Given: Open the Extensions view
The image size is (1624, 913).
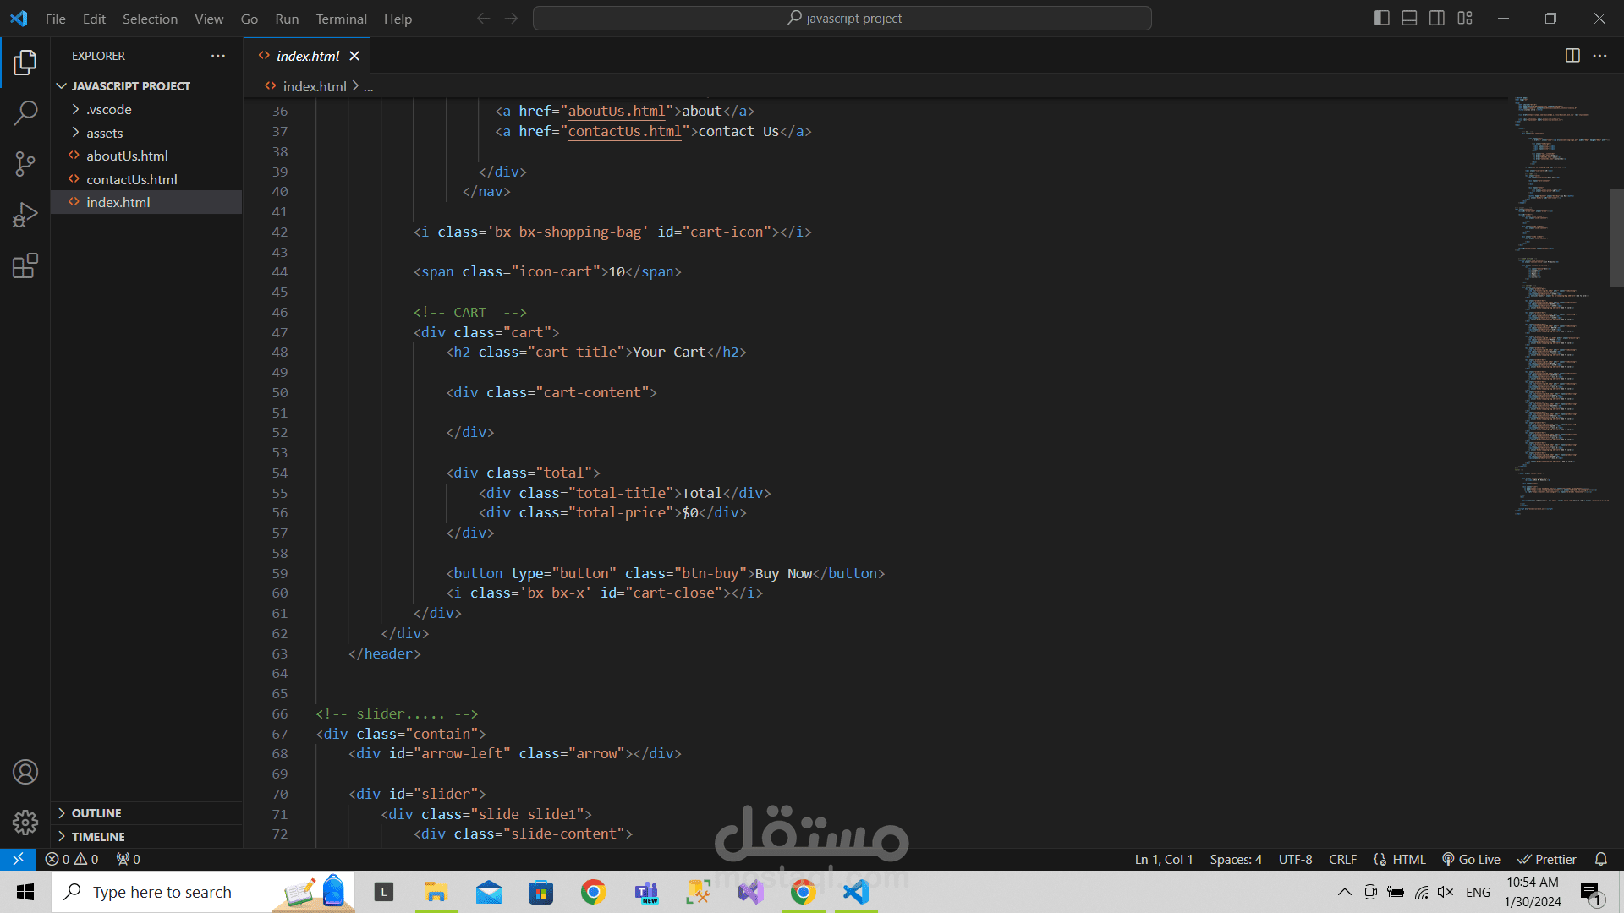Looking at the screenshot, I should click(25, 266).
